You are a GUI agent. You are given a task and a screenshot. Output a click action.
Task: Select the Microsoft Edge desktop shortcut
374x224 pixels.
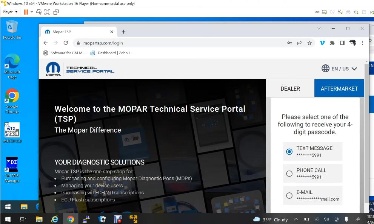12,66
